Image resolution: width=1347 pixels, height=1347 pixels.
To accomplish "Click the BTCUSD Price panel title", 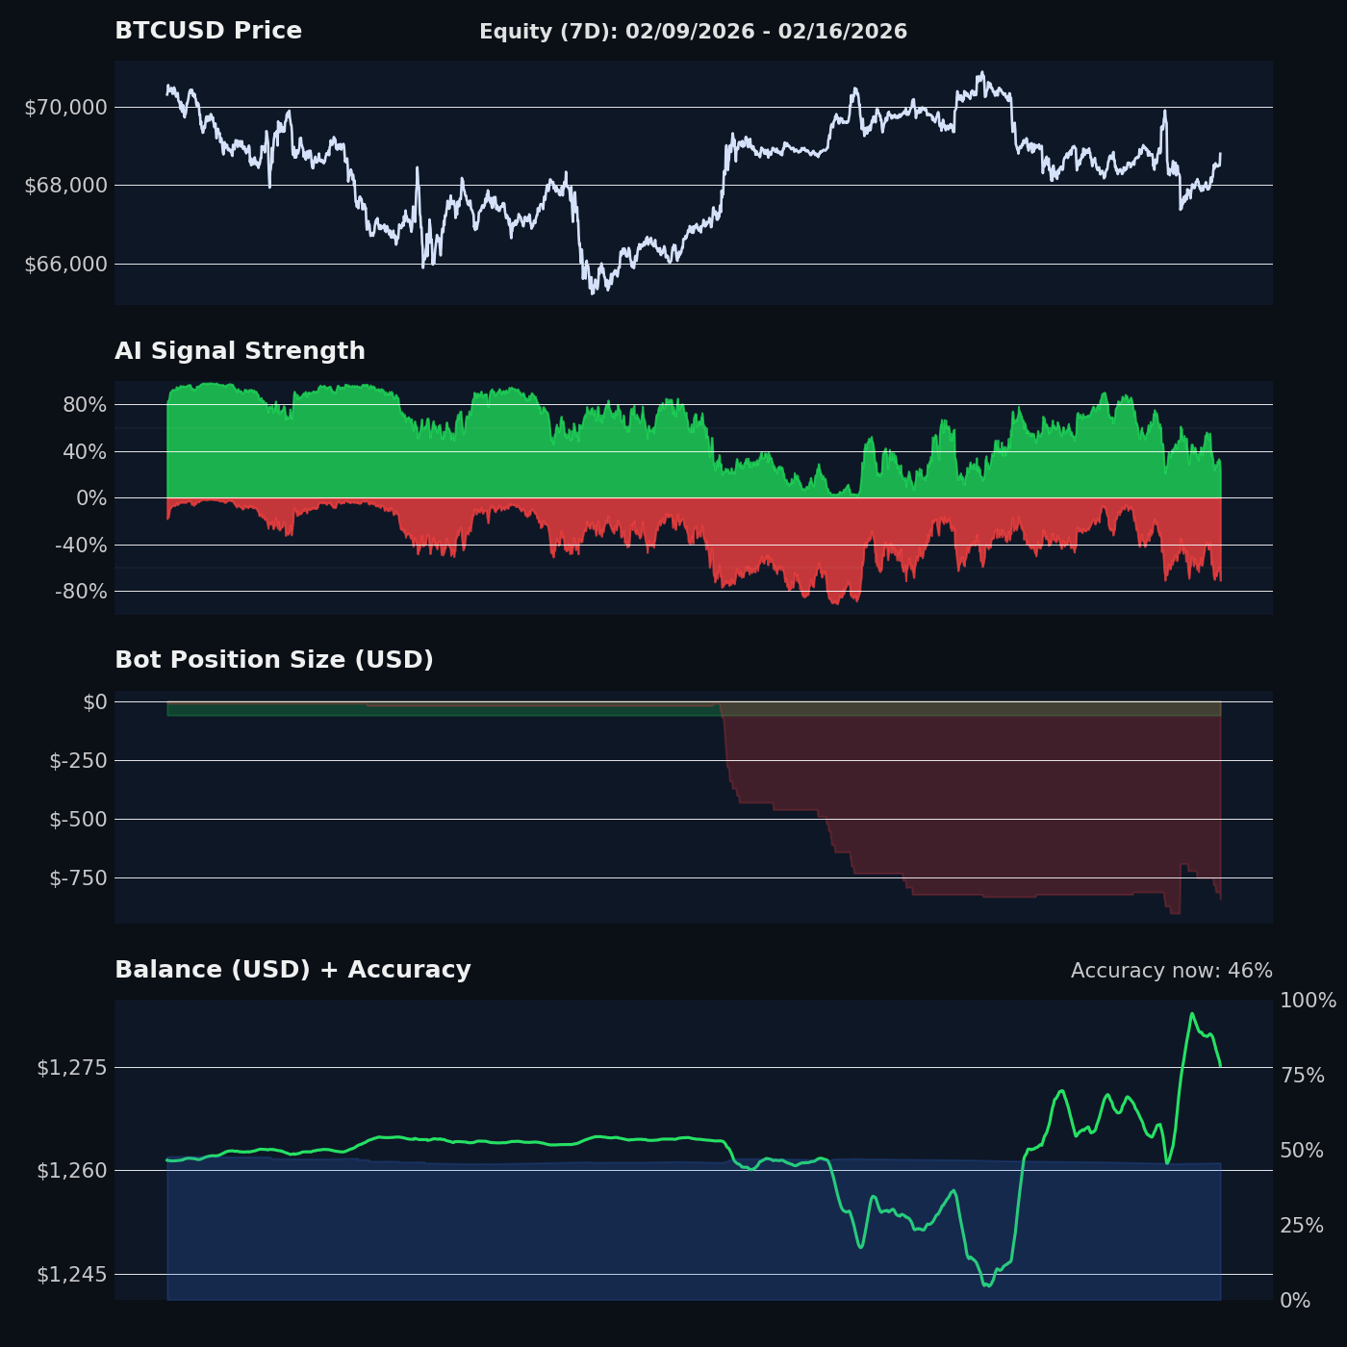I will [208, 30].
